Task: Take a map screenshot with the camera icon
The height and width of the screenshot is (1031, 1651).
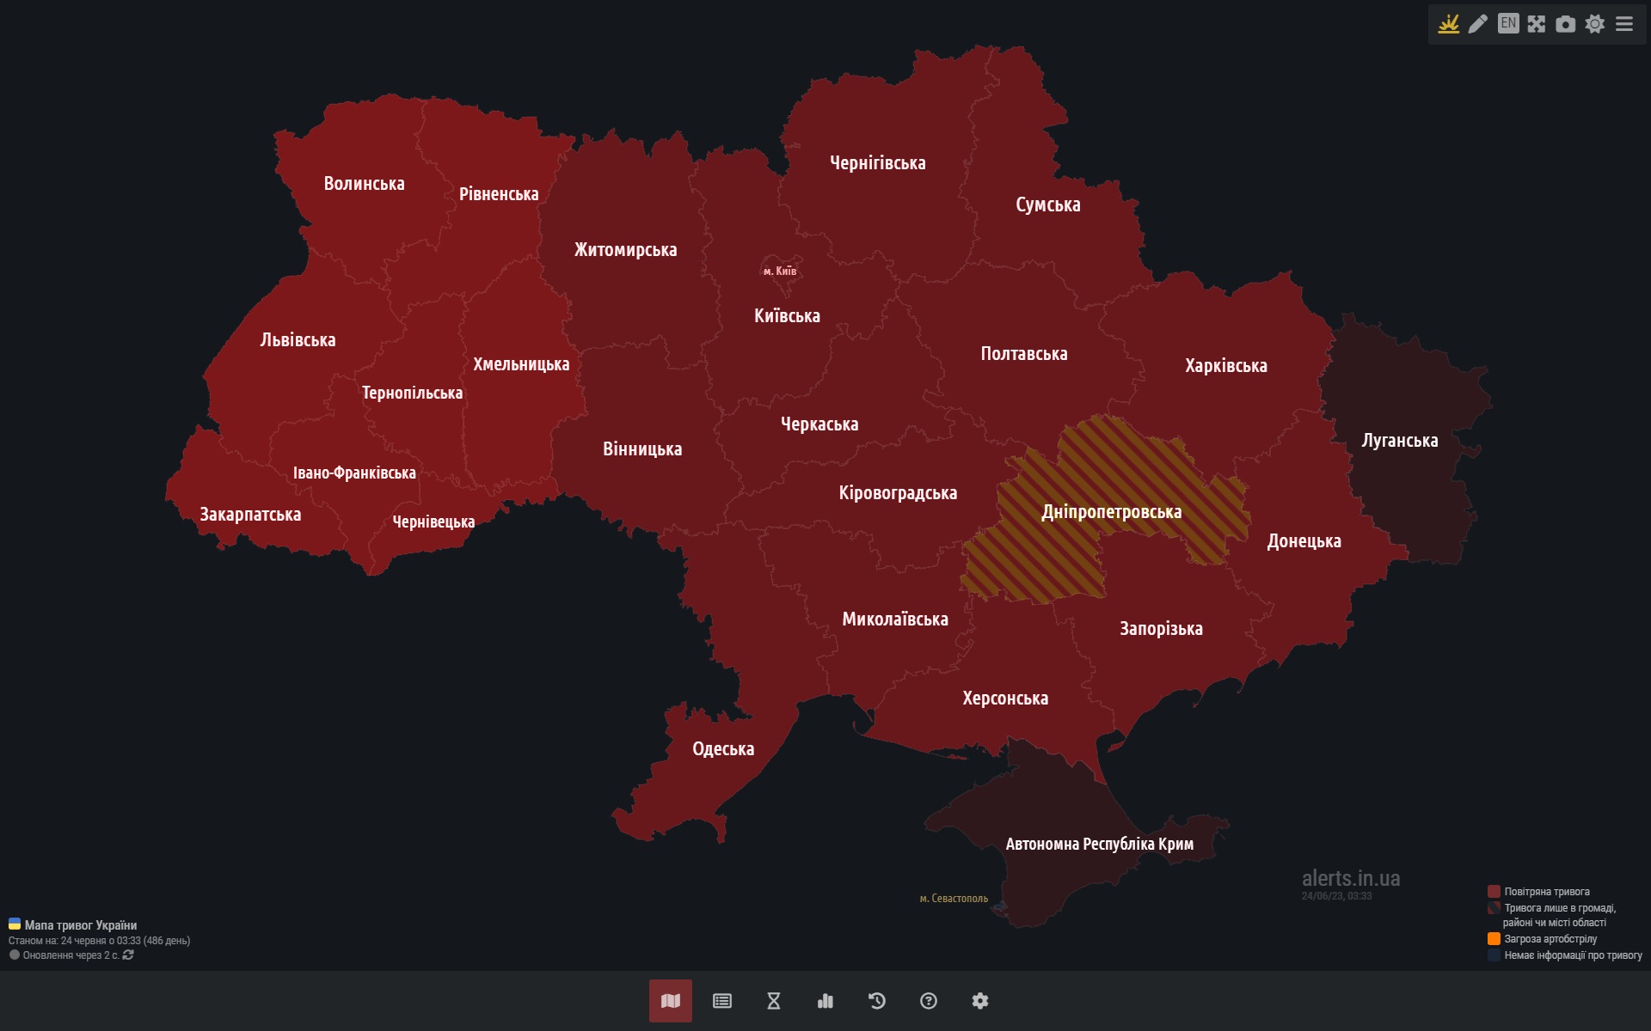Action: pos(1566,24)
